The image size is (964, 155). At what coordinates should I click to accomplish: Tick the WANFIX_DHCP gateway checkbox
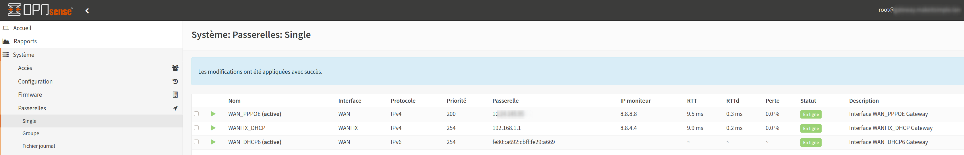pos(196,128)
